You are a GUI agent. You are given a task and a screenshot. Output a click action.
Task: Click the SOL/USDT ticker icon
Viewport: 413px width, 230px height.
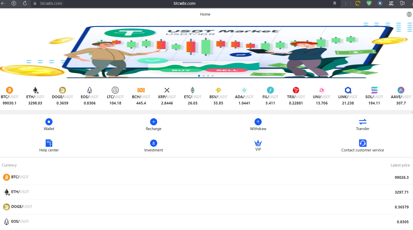coord(374,90)
